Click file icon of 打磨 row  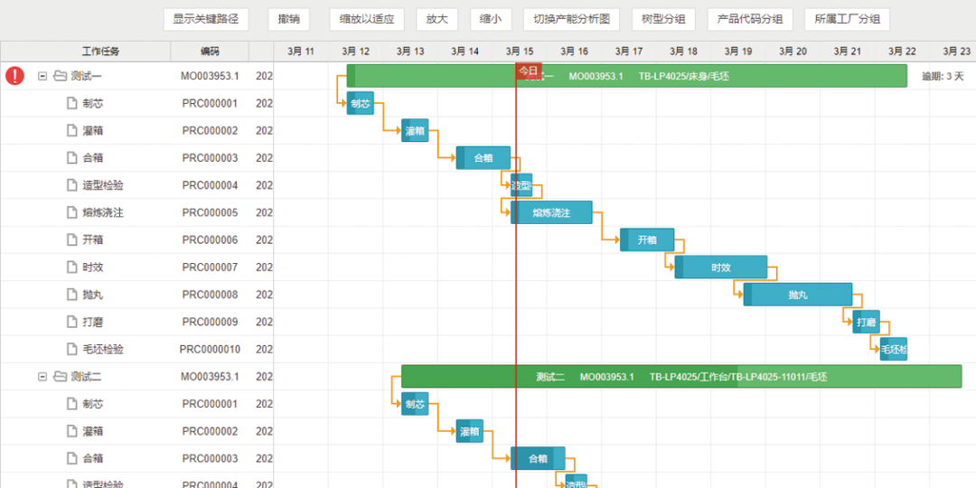(x=71, y=323)
